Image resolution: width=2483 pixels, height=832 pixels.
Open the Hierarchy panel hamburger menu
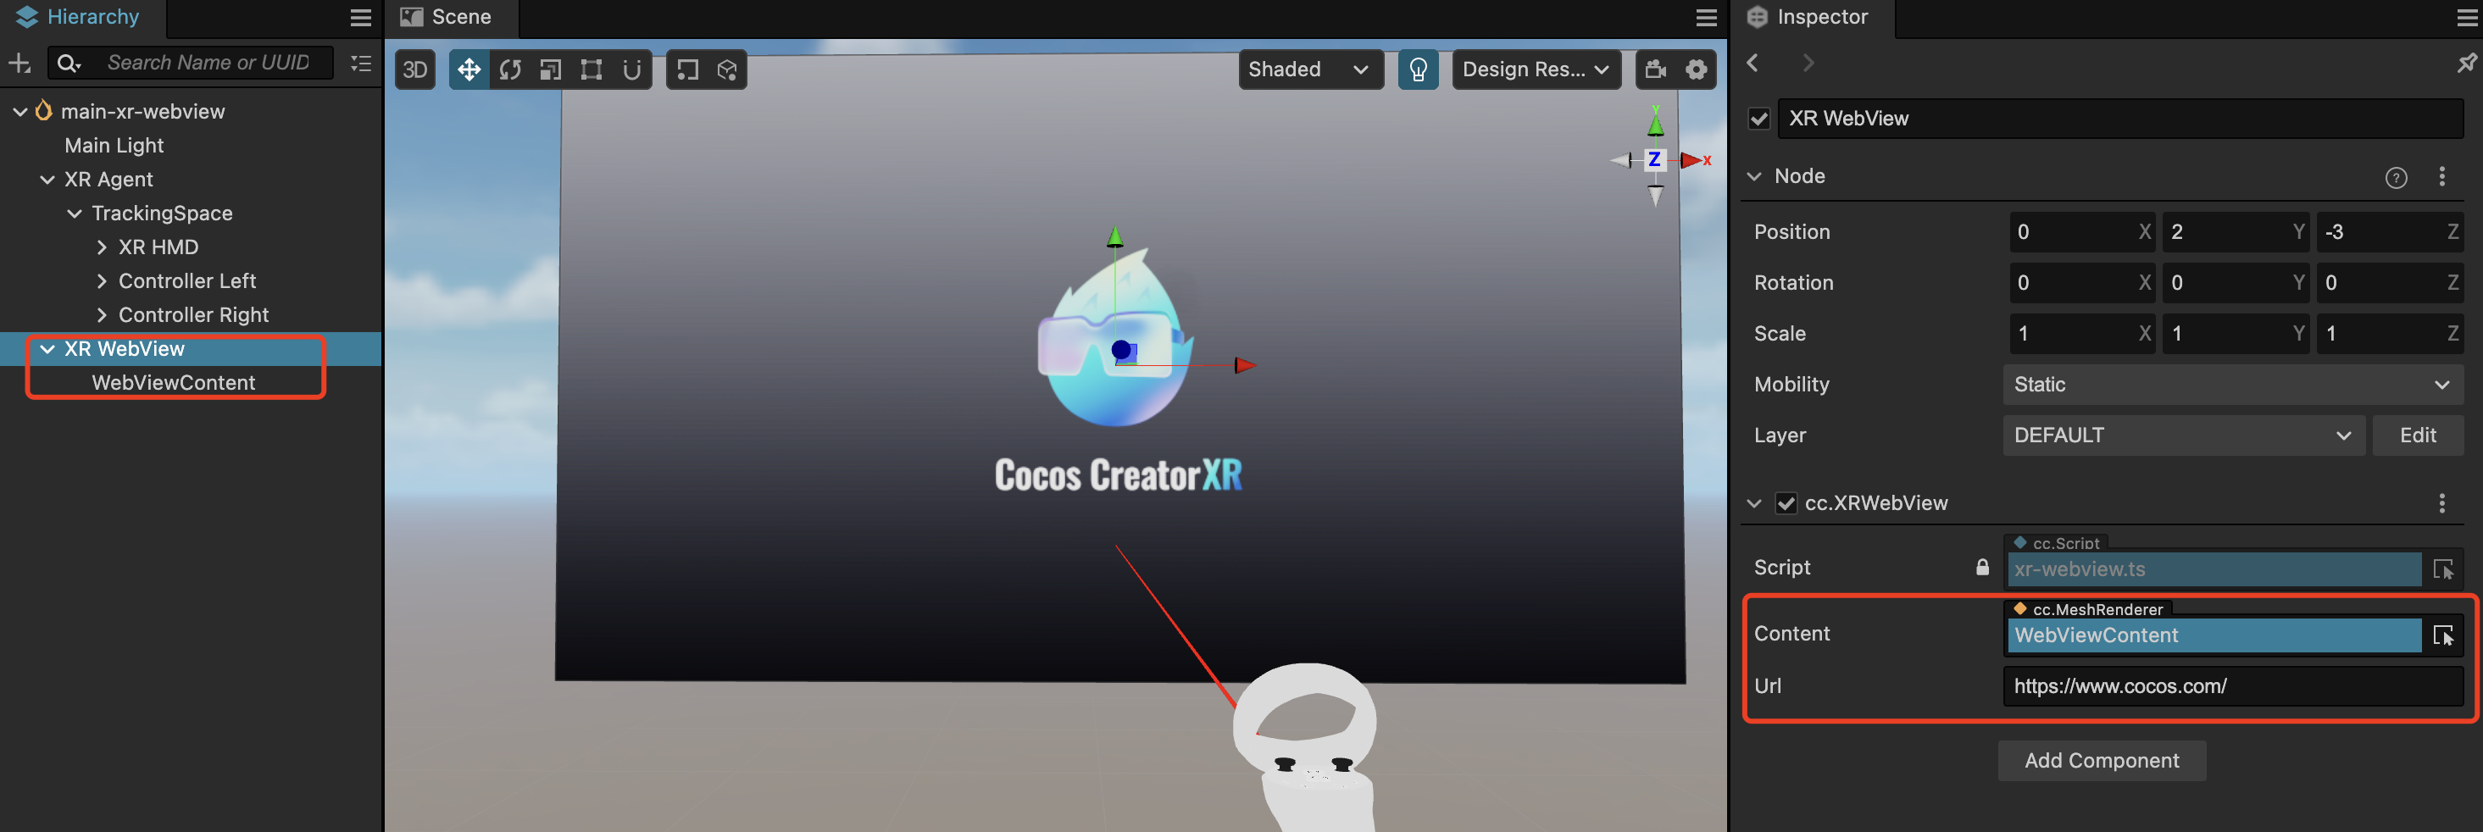[x=360, y=17]
